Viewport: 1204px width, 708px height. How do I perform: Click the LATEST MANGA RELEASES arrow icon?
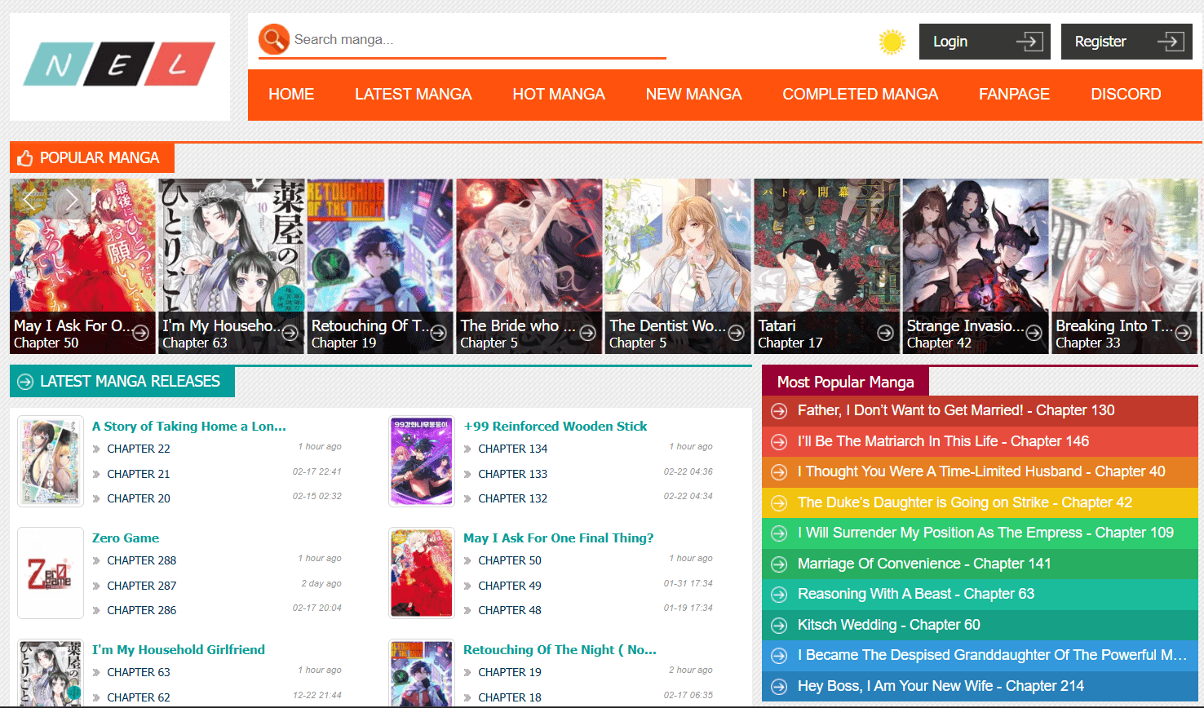point(25,382)
